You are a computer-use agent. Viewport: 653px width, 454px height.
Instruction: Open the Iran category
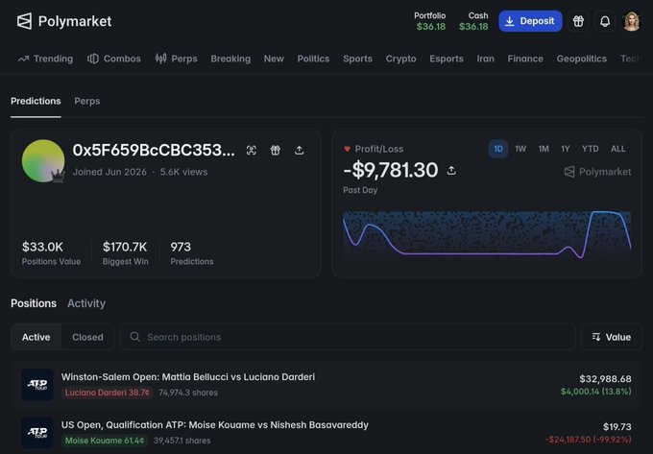pyautogui.click(x=486, y=59)
